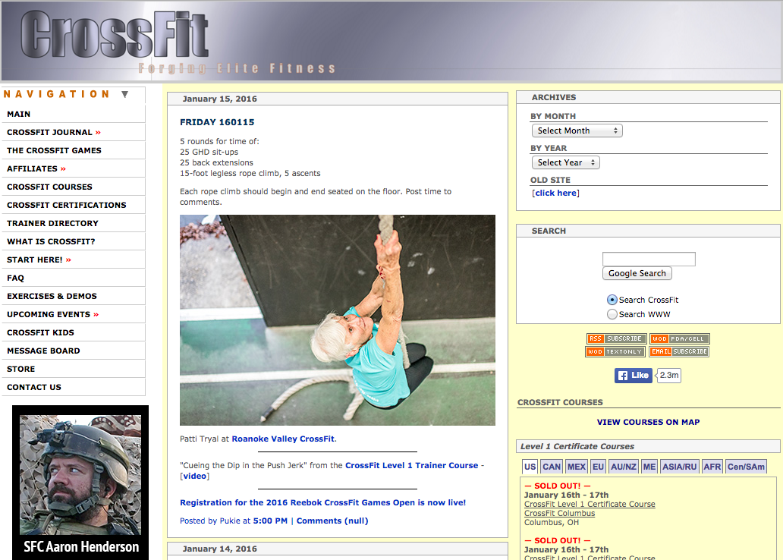This screenshot has height=560, width=783.
Task: Click the CrossFit logo in the header
Action: point(115,35)
